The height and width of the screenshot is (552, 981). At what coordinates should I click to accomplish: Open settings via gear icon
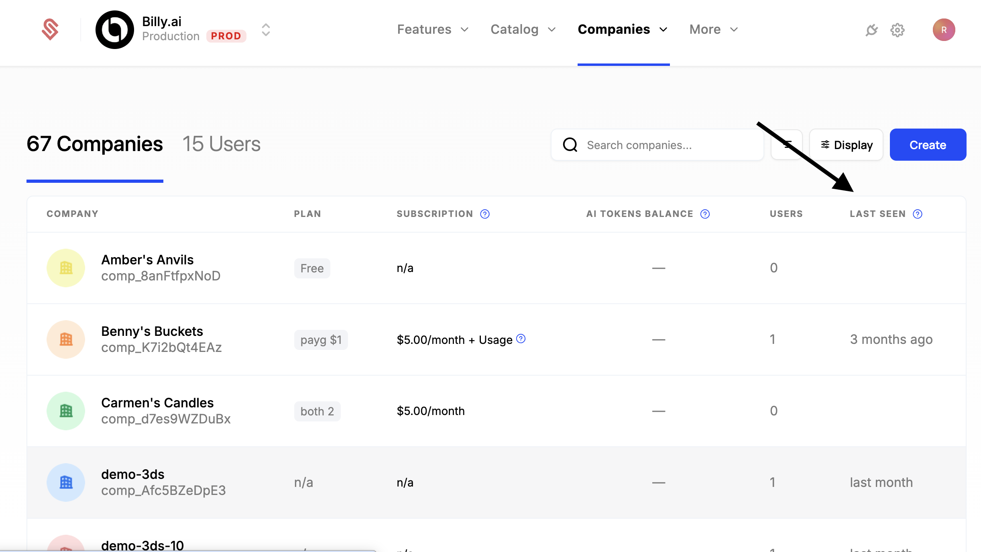[x=897, y=30]
